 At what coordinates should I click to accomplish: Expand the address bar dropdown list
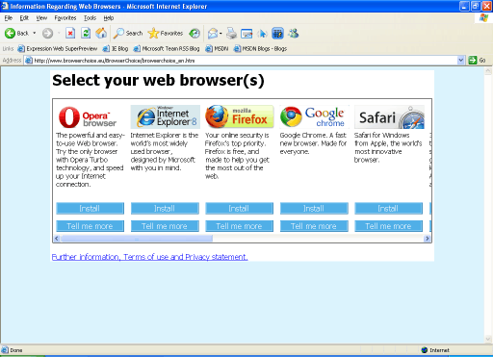tap(461, 60)
